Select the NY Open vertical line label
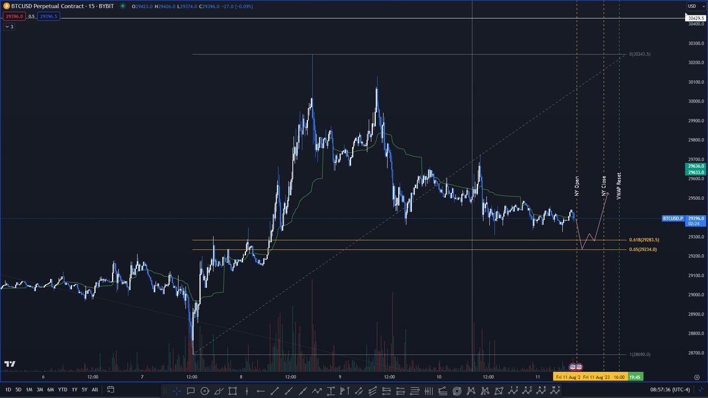 tap(577, 186)
